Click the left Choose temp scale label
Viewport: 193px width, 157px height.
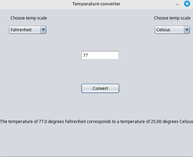pos(29,18)
